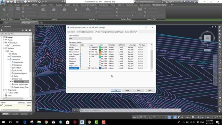Click the Masks tree icon
Viewport: 222px width, 125px height.
tap(10, 54)
